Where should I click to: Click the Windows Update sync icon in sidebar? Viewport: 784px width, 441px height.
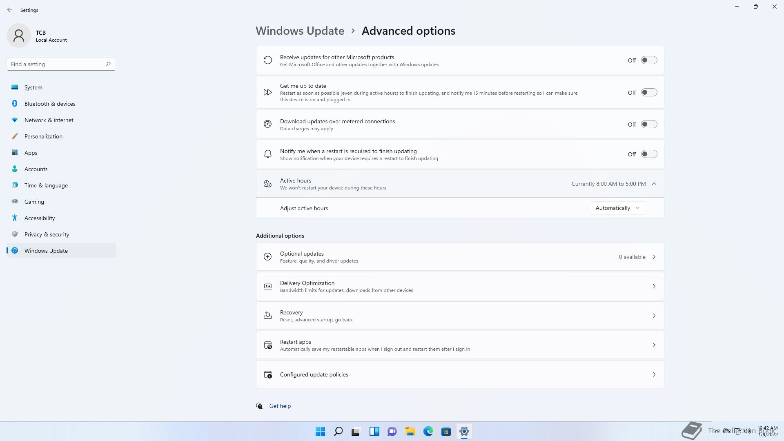pyautogui.click(x=15, y=250)
